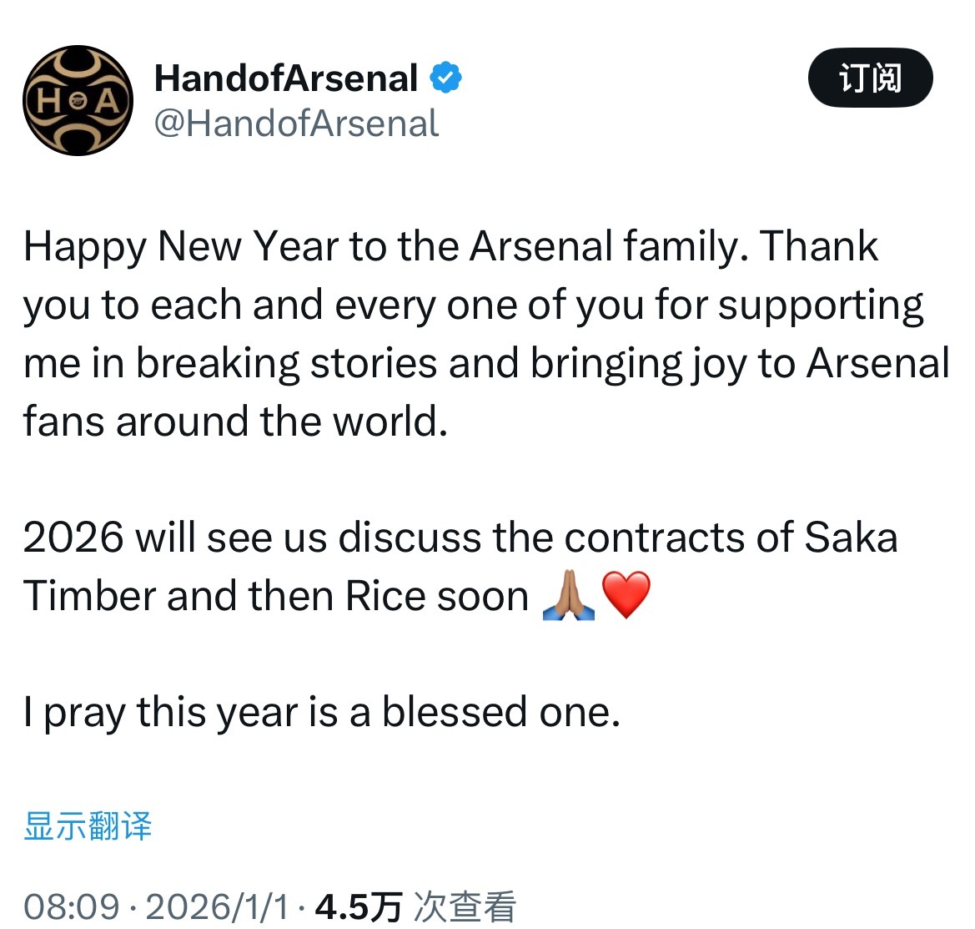Click the blue verified checkmark badge

pos(445,78)
